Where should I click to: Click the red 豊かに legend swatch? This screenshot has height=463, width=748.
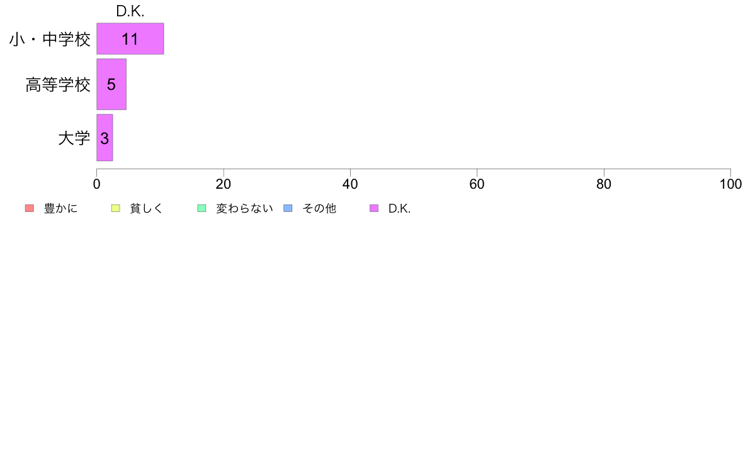point(30,208)
